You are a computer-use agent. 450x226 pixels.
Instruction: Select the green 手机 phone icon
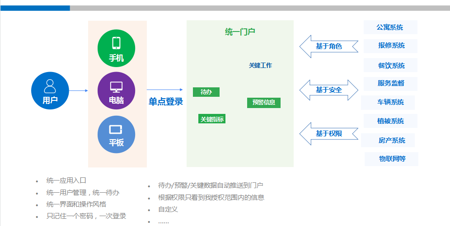tap(116, 48)
